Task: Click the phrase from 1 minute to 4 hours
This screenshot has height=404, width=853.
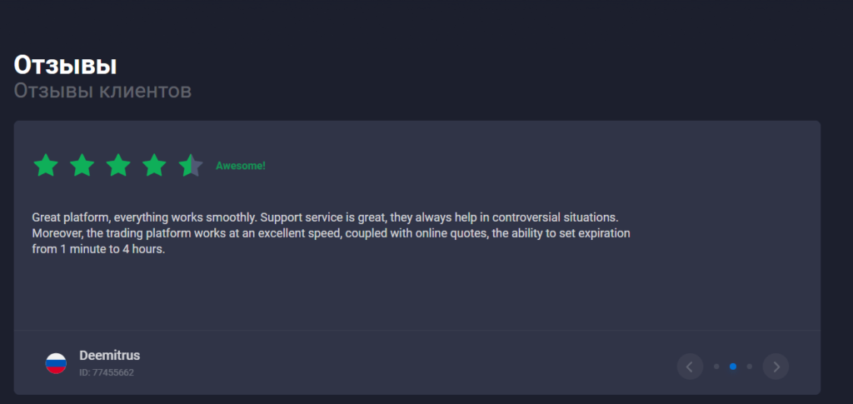Action: click(98, 250)
